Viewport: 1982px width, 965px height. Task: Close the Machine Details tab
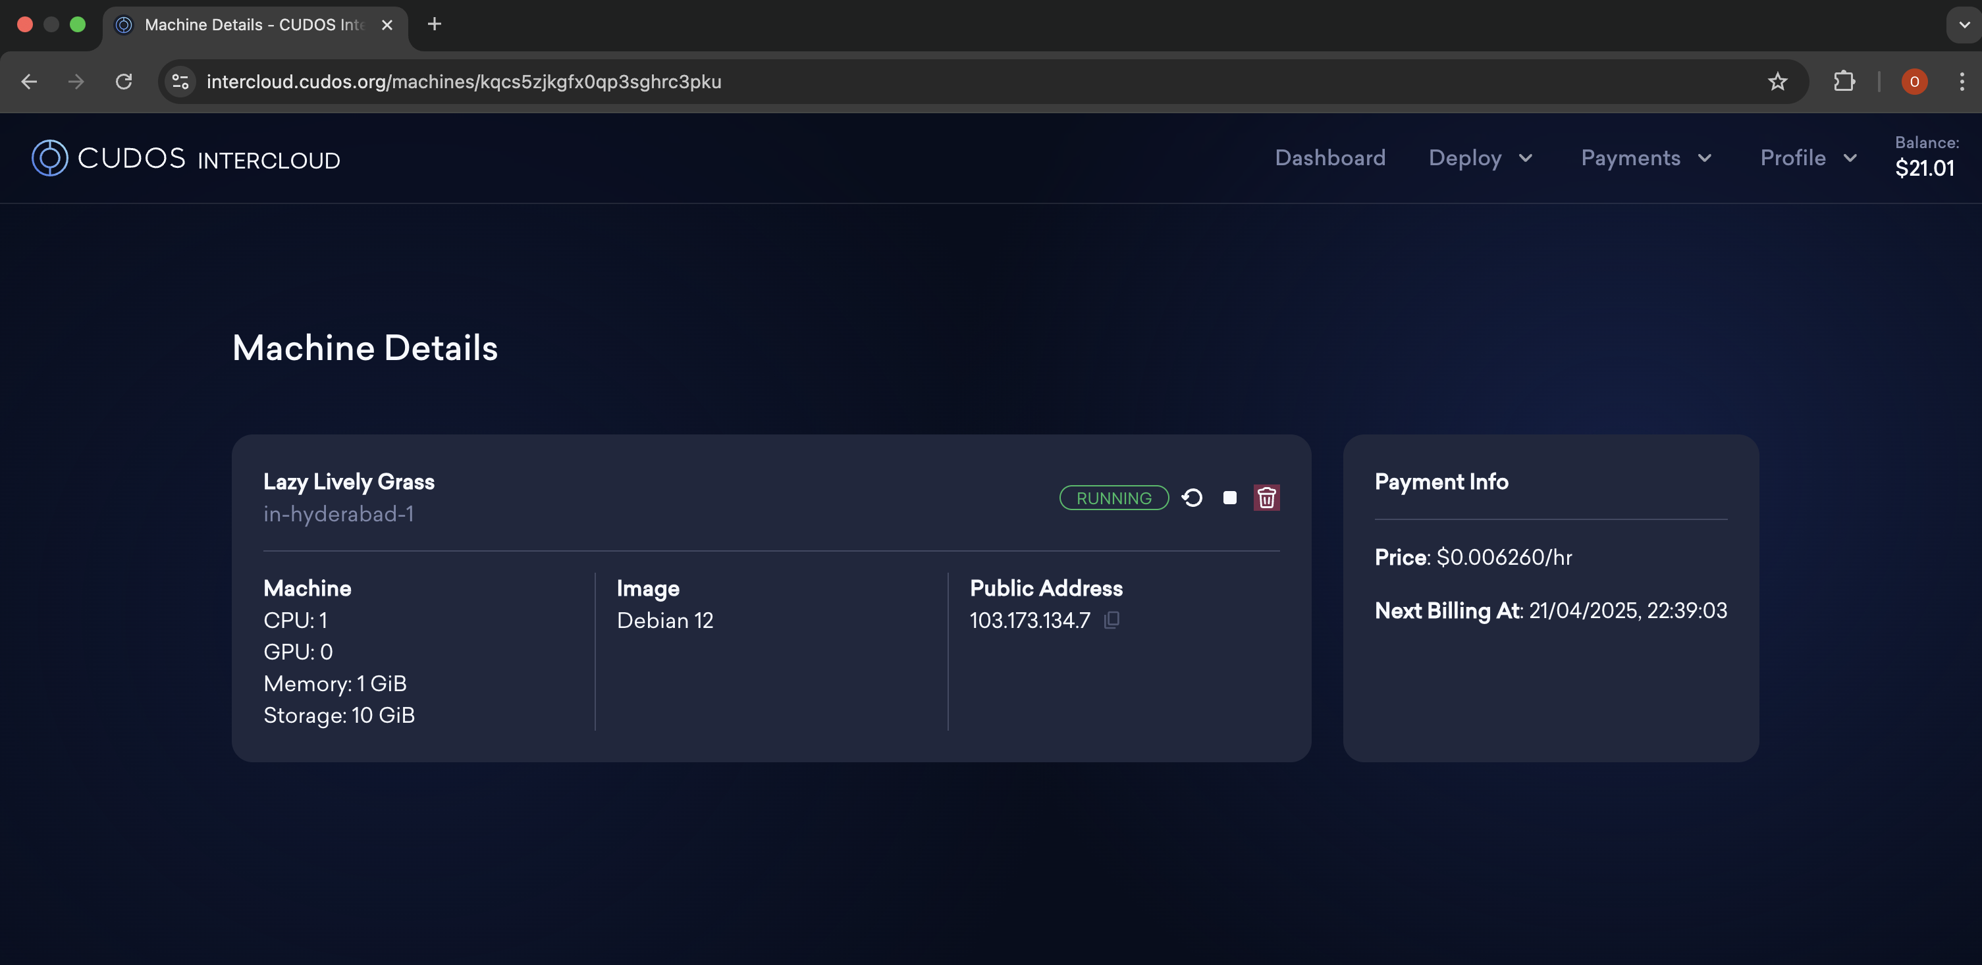point(387,24)
